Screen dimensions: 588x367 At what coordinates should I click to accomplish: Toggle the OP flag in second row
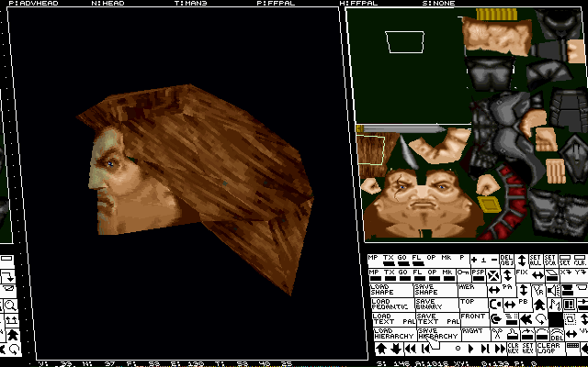tap(432, 275)
